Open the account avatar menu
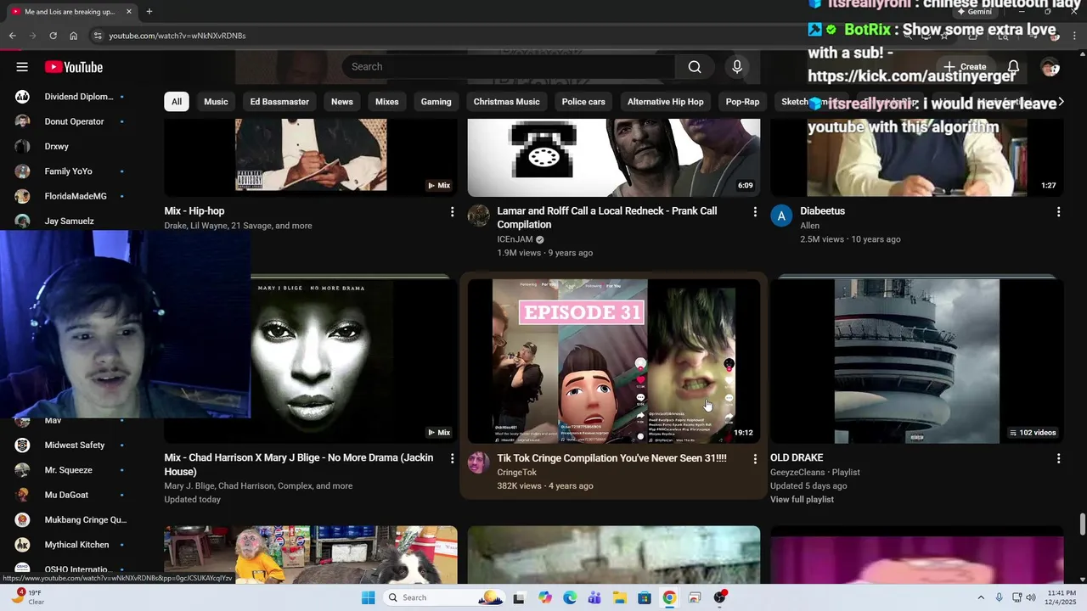The image size is (1087, 611). tap(1050, 67)
